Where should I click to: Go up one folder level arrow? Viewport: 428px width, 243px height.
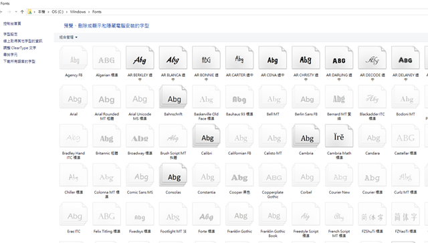22,12
